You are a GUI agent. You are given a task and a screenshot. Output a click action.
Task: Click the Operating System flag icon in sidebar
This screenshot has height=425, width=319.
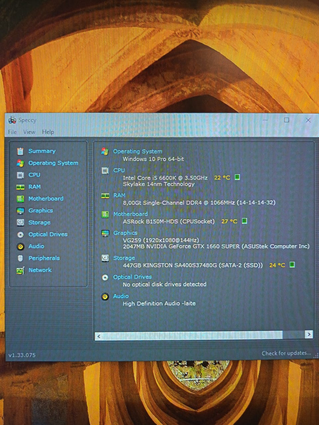[x=20, y=163]
